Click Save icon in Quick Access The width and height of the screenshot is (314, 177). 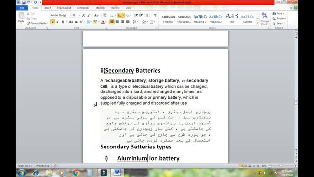tap(24, 2)
